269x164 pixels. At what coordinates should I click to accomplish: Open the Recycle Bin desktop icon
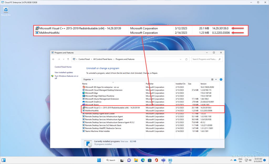tap(6, 11)
